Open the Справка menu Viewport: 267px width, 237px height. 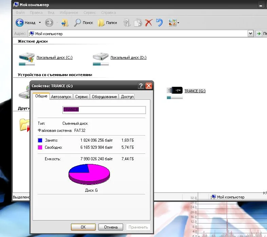pos(109,13)
